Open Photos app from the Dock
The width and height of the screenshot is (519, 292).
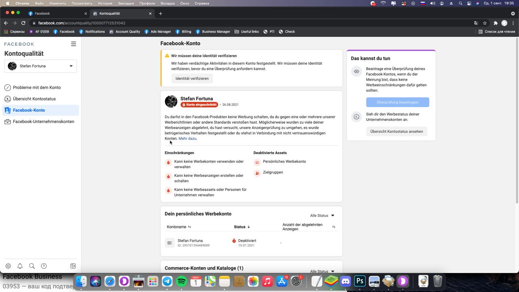click(x=253, y=281)
